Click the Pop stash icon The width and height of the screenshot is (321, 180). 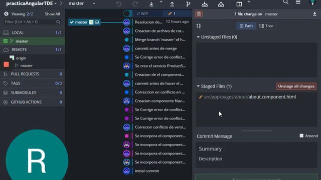pyautogui.click(x=221, y=4)
